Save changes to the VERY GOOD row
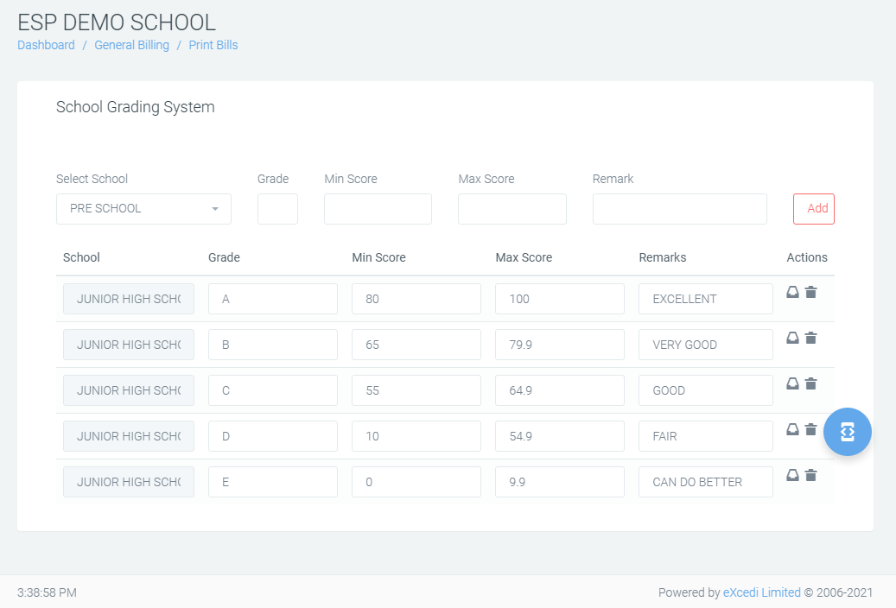The height and width of the screenshot is (608, 896). pos(792,338)
